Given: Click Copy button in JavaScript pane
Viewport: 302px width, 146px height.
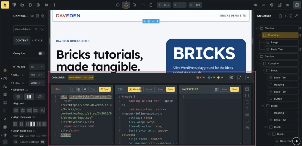Looking at the screenshot, I should pos(224,89).
